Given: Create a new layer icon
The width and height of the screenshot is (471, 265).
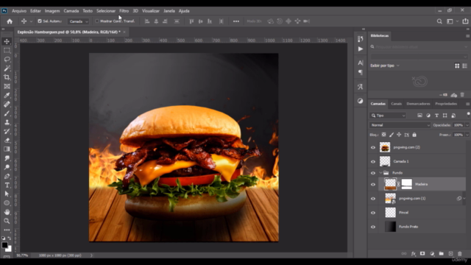Looking at the screenshot, I should pos(450,254).
